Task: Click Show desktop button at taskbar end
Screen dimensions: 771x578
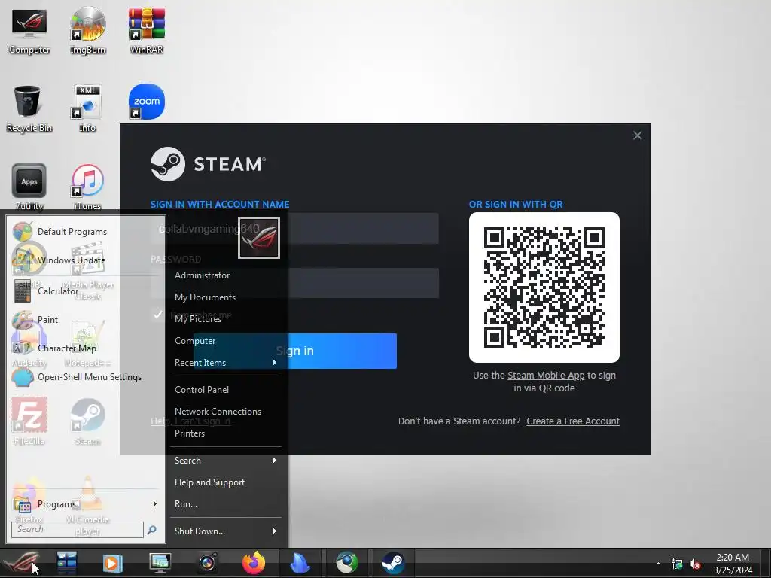Action: tap(766, 563)
